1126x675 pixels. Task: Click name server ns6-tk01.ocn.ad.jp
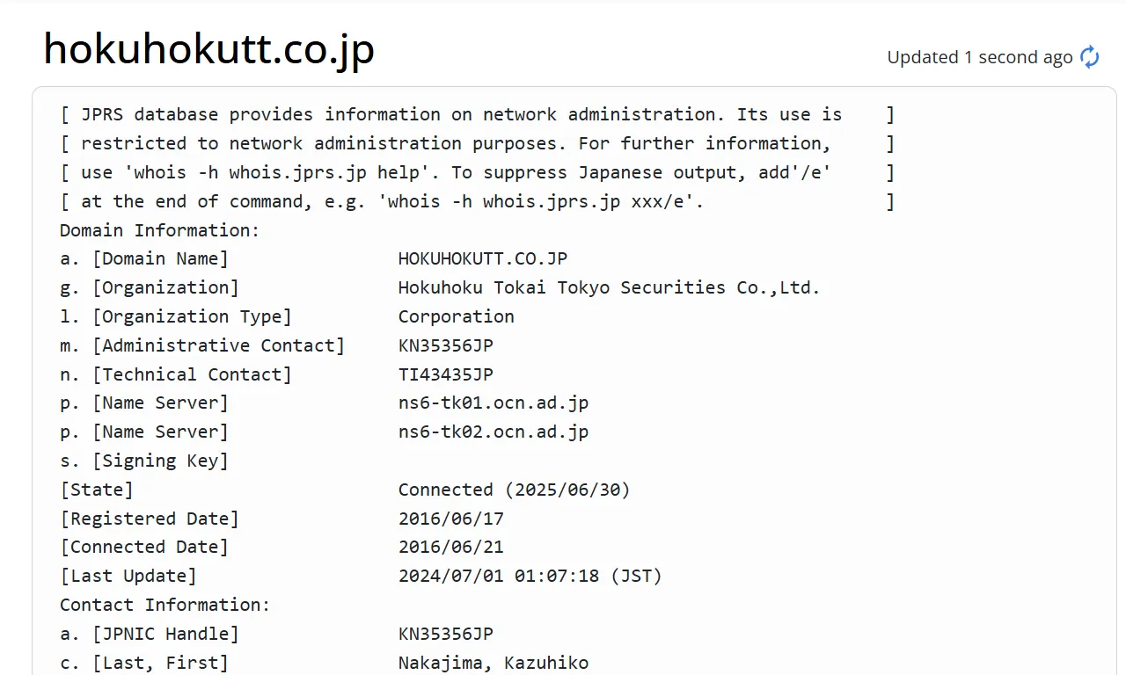[494, 403]
